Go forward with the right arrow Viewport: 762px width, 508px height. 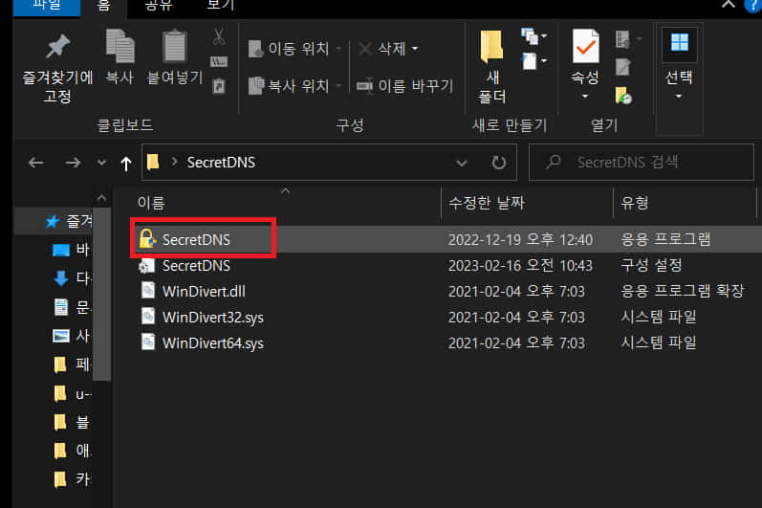[x=73, y=163]
